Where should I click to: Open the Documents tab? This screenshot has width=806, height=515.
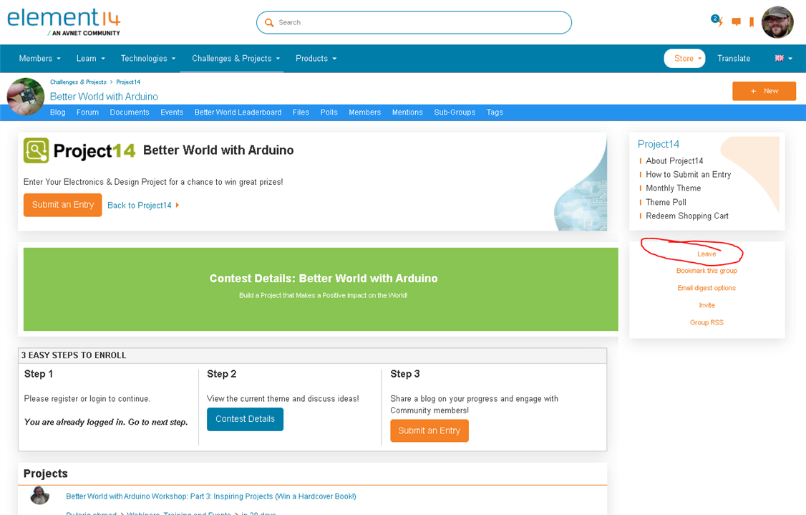point(130,112)
